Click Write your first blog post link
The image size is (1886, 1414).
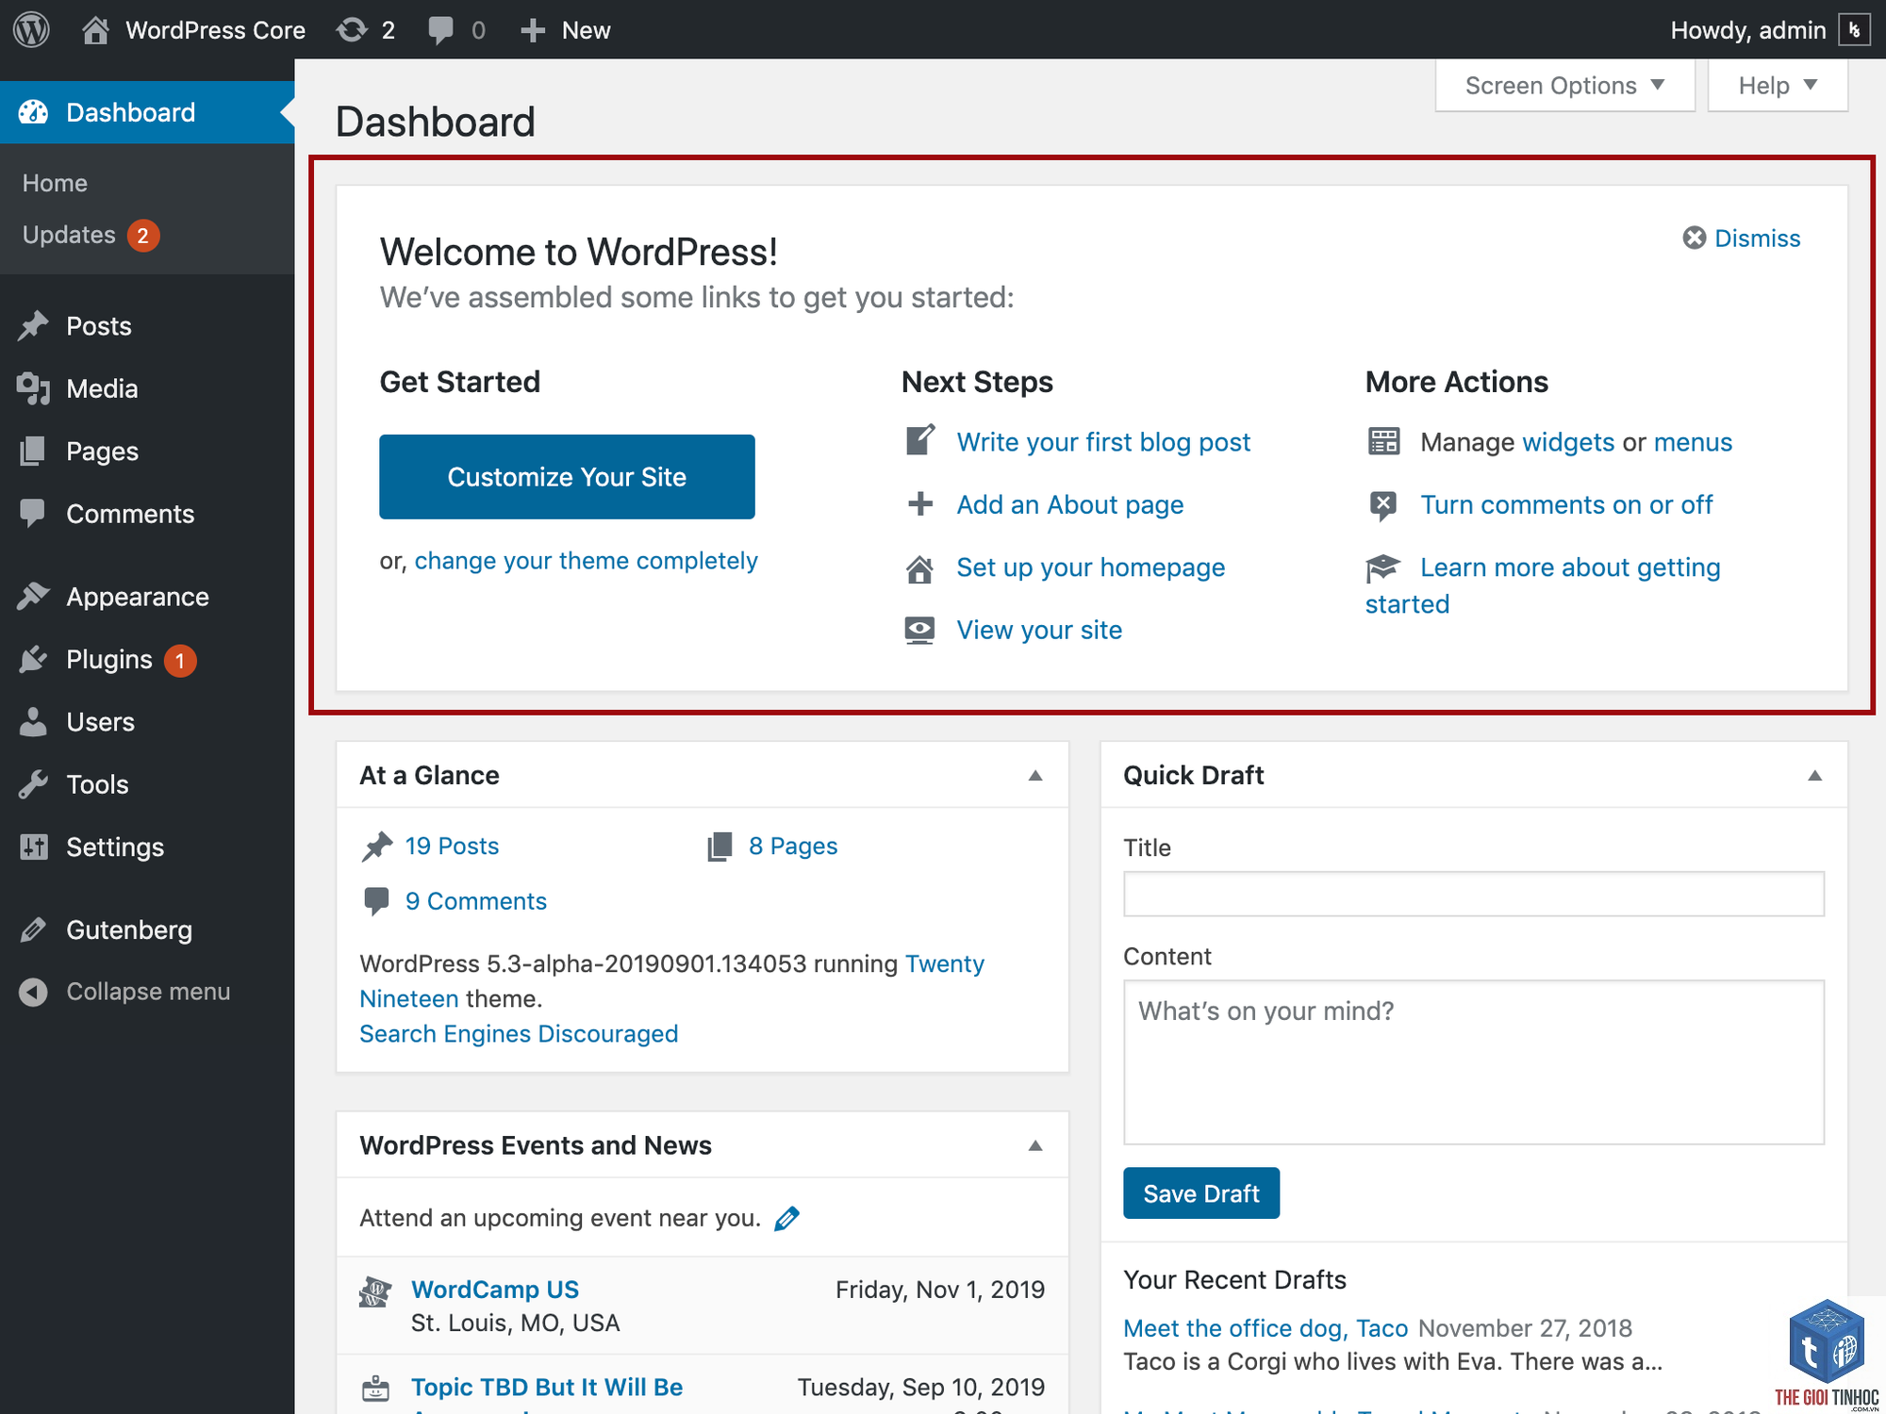pyautogui.click(x=1103, y=442)
